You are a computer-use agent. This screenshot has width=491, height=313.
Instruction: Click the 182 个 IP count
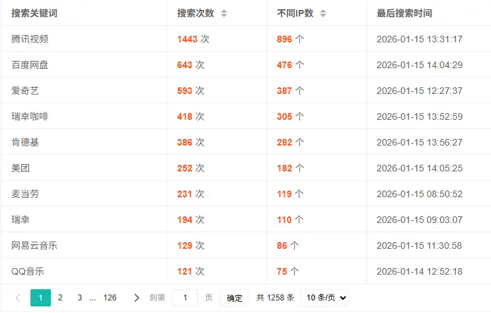(x=290, y=168)
